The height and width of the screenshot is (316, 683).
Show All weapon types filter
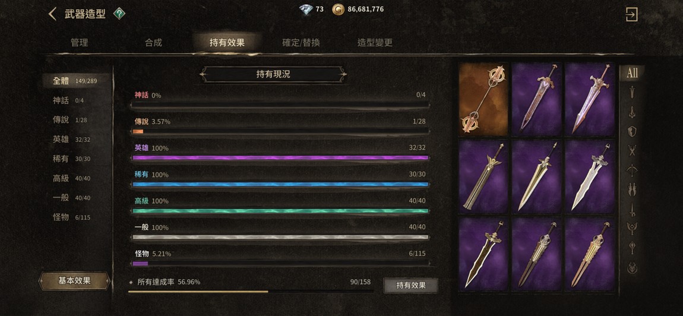[631, 73]
